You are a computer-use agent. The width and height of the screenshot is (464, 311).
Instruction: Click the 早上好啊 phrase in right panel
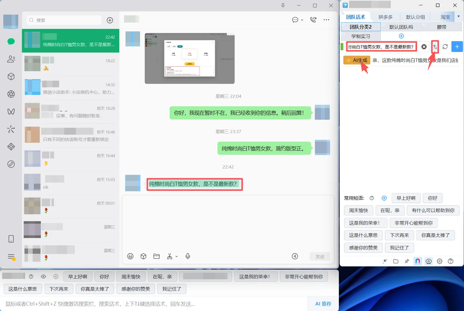pyautogui.click(x=406, y=198)
